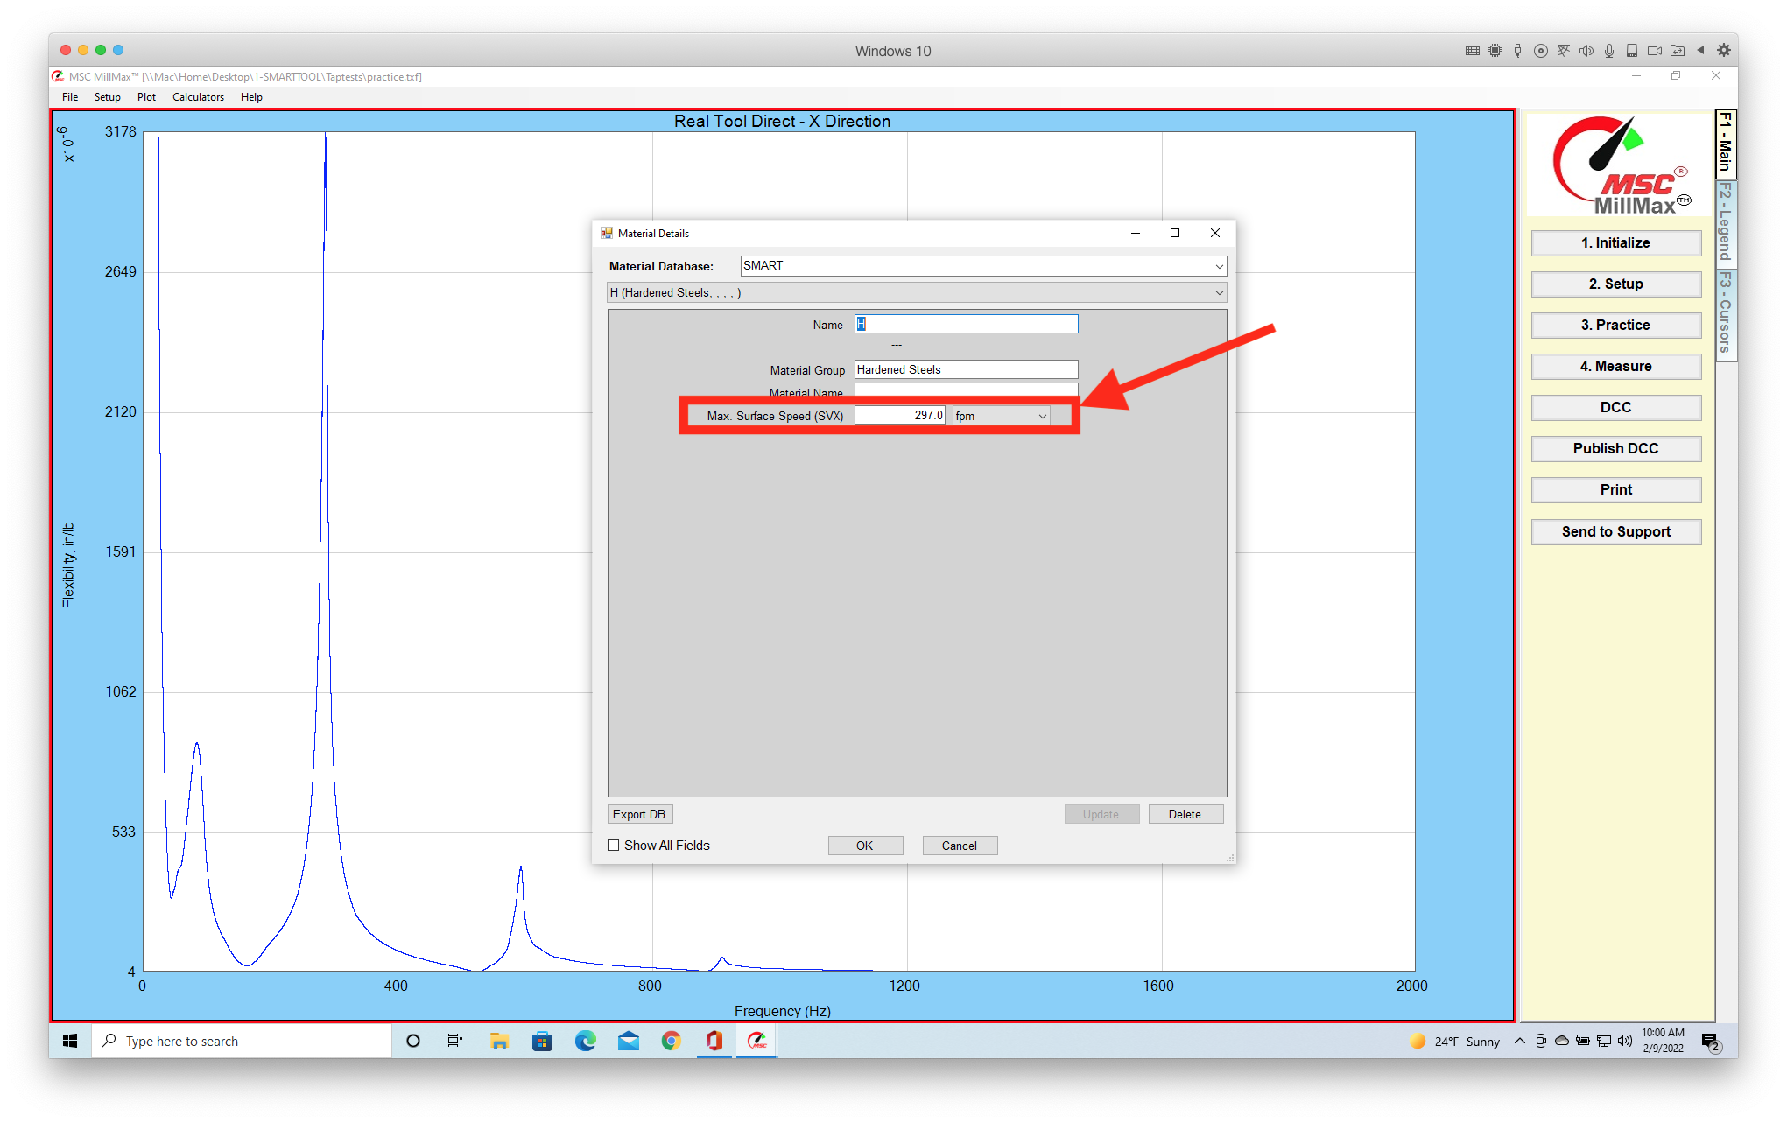Screen dimensions: 1787x1123
Task: Click the Material Name input field
Action: click(x=967, y=391)
